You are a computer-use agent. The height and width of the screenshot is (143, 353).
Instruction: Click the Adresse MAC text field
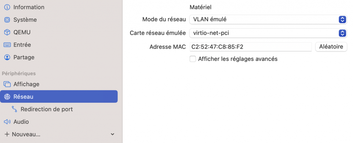pyautogui.click(x=251, y=47)
